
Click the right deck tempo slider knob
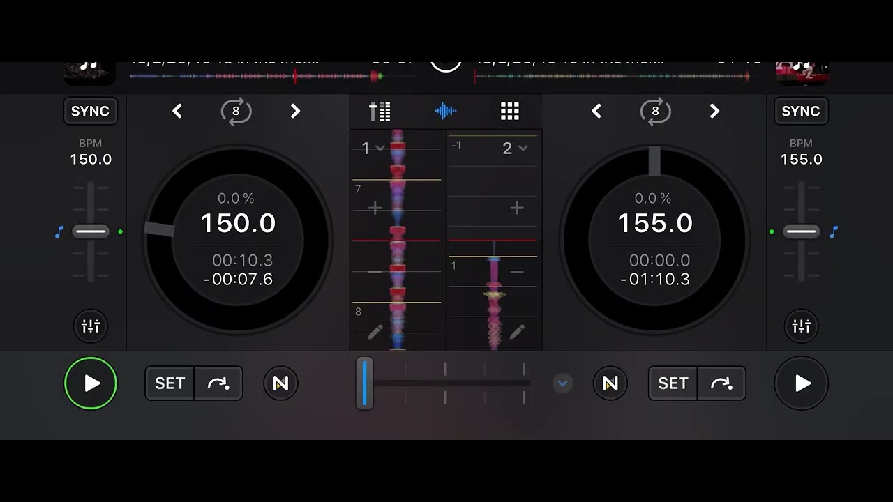coord(801,231)
